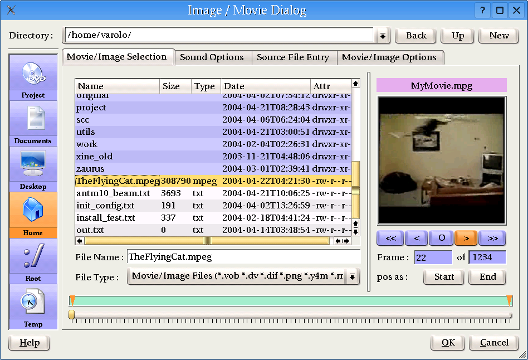Click the fast rewind button
The width and height of the screenshot is (528, 360).
click(390, 239)
